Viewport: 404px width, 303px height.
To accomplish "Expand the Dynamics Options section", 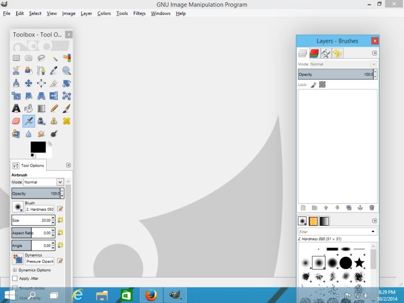I will tap(14, 270).
